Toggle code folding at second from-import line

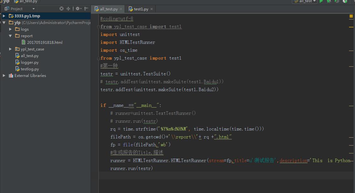pos(98,58)
